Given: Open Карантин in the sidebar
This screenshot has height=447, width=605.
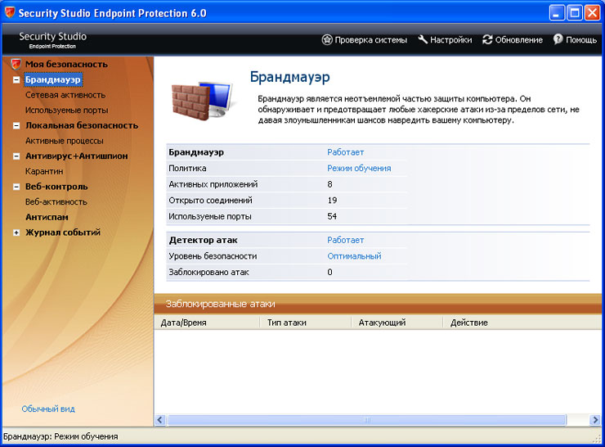Looking at the screenshot, I should pos(44,171).
